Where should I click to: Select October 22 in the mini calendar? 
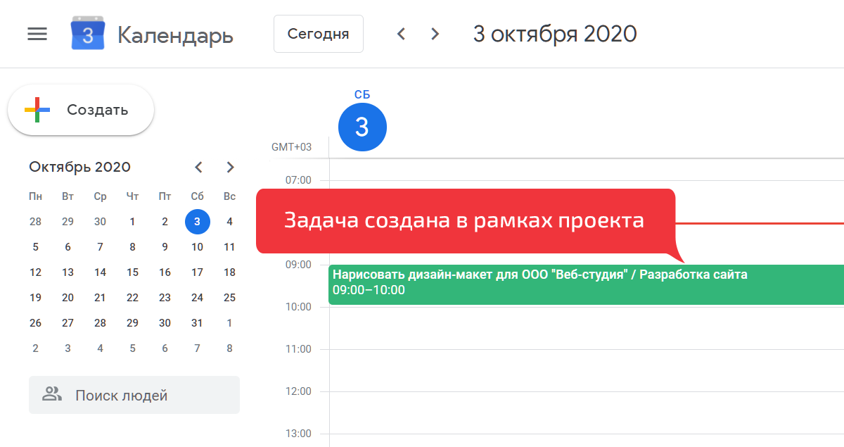[x=132, y=298]
